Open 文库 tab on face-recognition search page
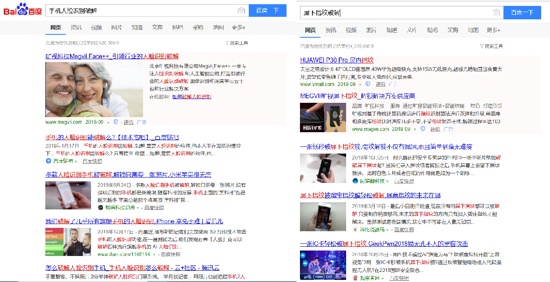The width and height of the screenshot is (550, 282). pyautogui.click(x=157, y=27)
